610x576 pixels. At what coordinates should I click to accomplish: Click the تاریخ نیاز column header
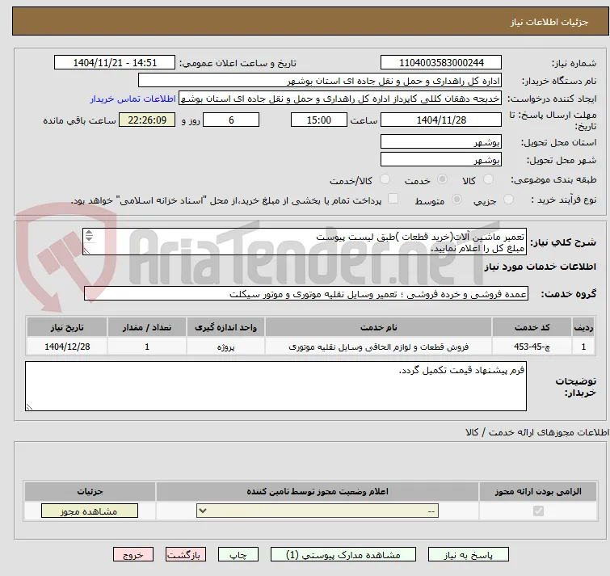67,327
